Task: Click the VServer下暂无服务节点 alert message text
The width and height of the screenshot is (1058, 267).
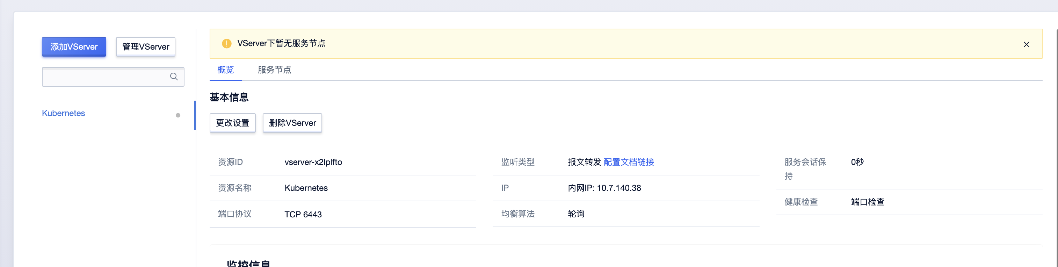Action: (x=281, y=44)
